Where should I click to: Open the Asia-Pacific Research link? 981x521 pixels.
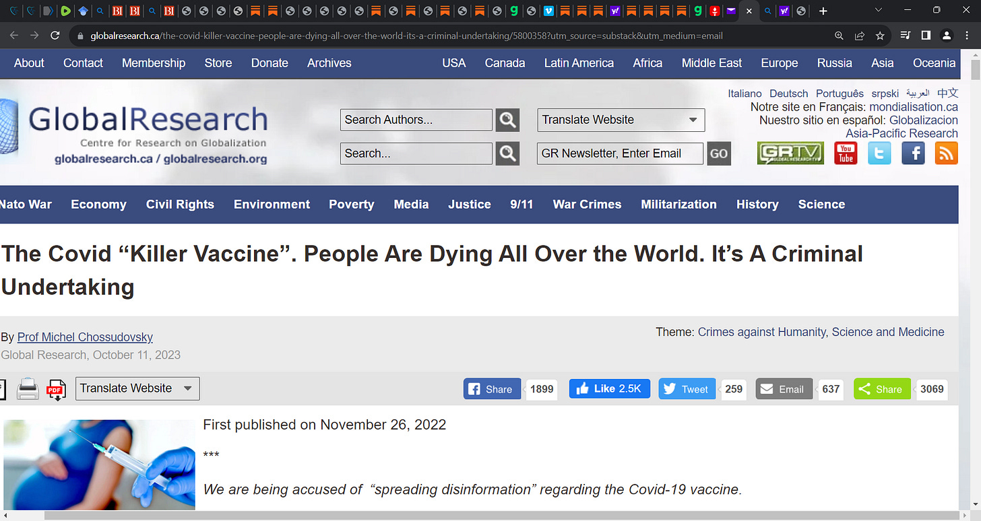click(x=901, y=133)
